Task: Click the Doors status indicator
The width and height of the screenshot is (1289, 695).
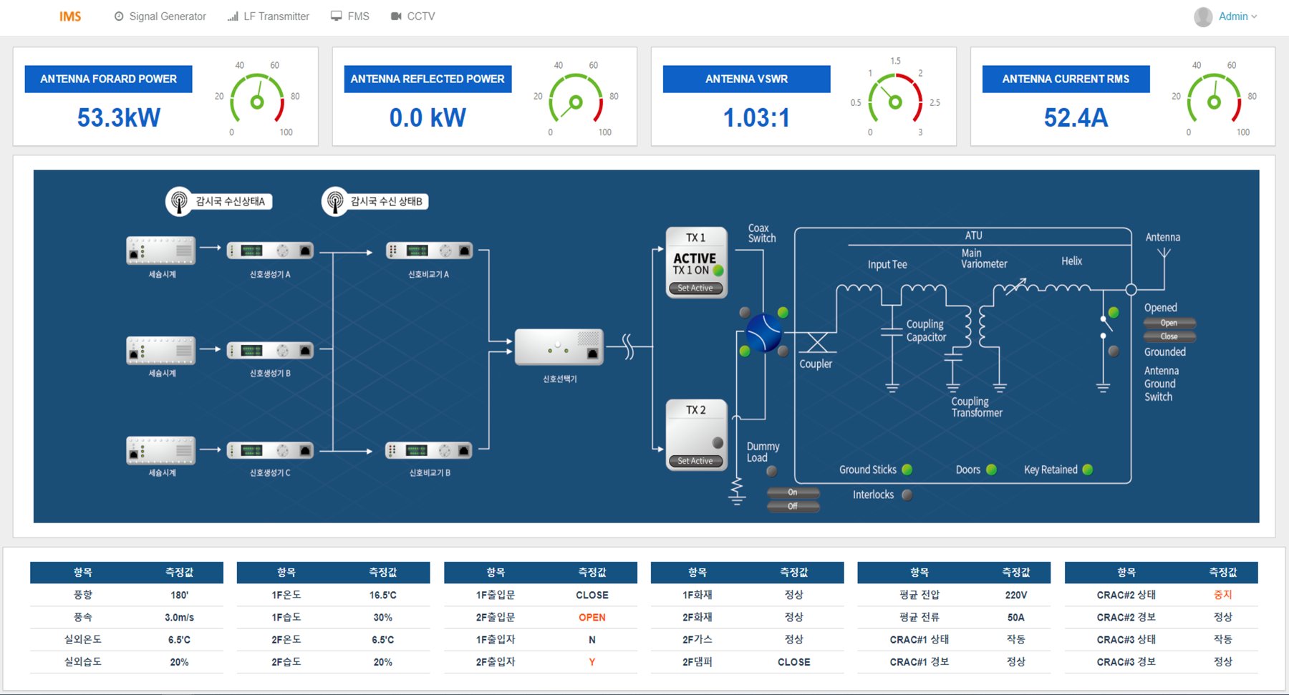Action: [992, 470]
